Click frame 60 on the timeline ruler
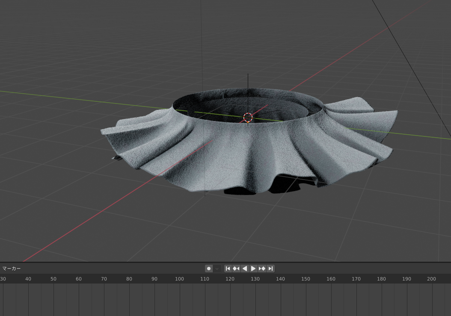 (x=79, y=279)
